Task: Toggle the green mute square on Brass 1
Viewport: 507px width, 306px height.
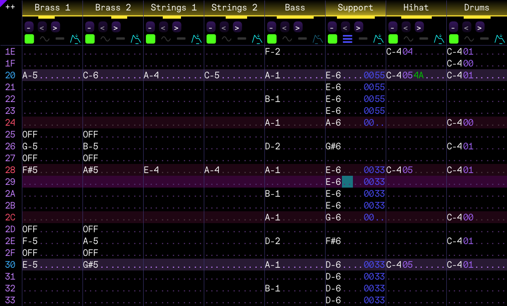Action: point(29,39)
